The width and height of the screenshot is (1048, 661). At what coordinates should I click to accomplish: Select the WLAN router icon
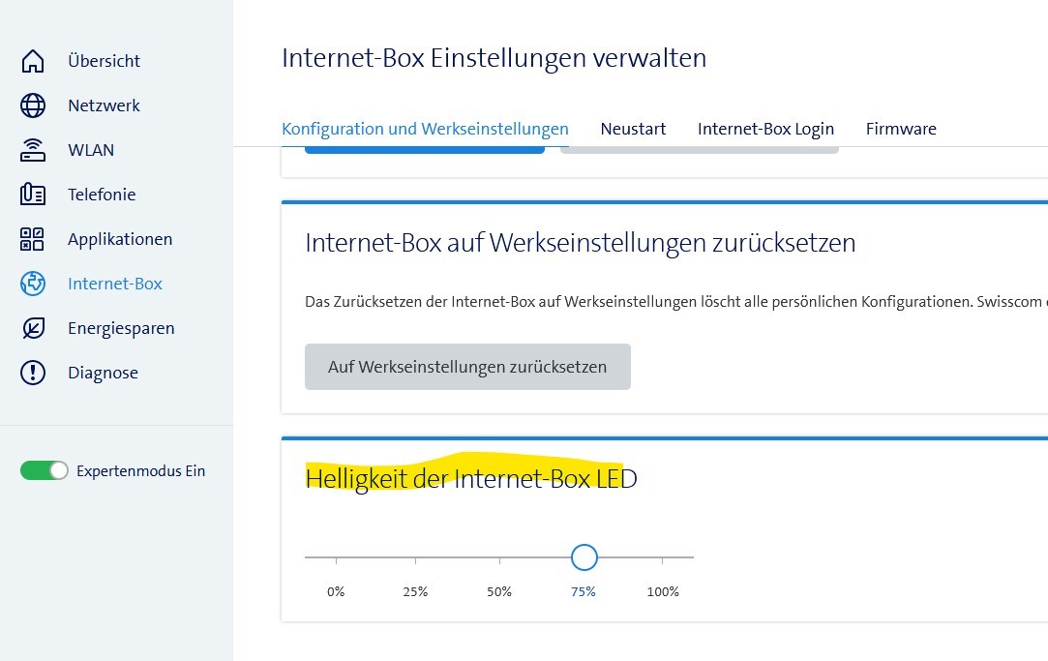point(33,150)
